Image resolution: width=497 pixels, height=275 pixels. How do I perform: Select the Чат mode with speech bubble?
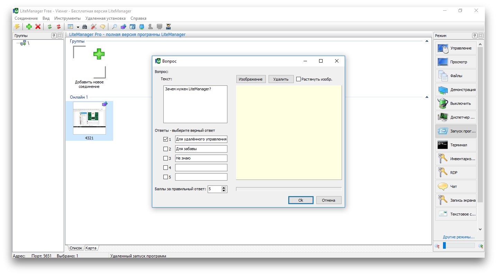pos(456,186)
